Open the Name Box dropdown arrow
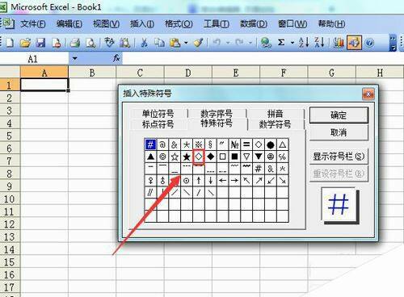This screenshot has width=404, height=297. pos(74,58)
